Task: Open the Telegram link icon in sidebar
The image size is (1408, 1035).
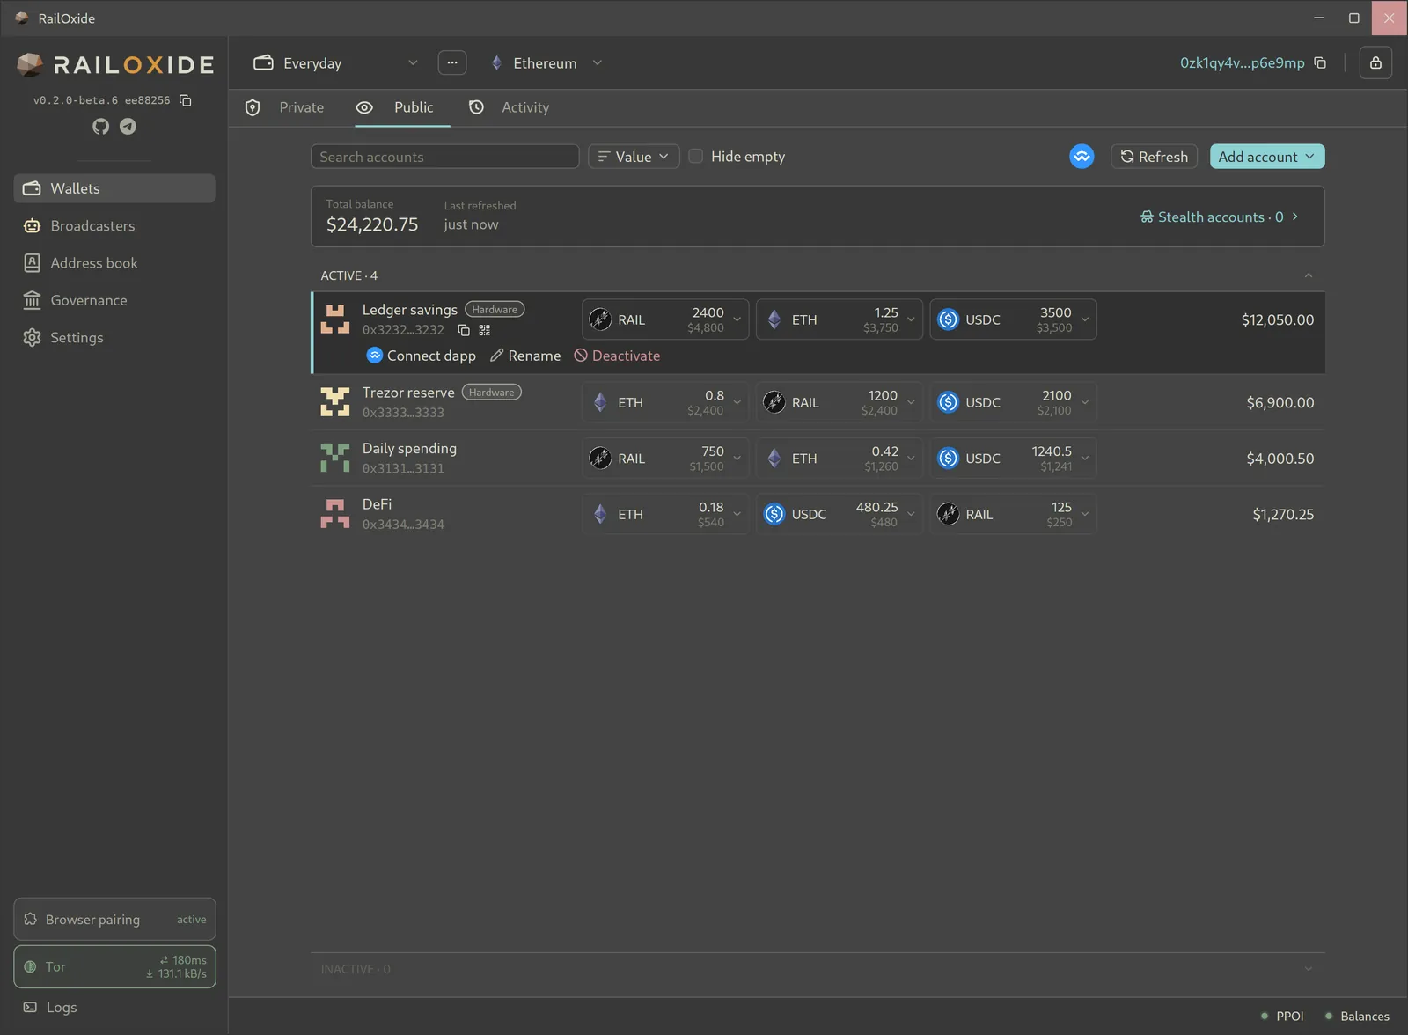Action: [128, 127]
